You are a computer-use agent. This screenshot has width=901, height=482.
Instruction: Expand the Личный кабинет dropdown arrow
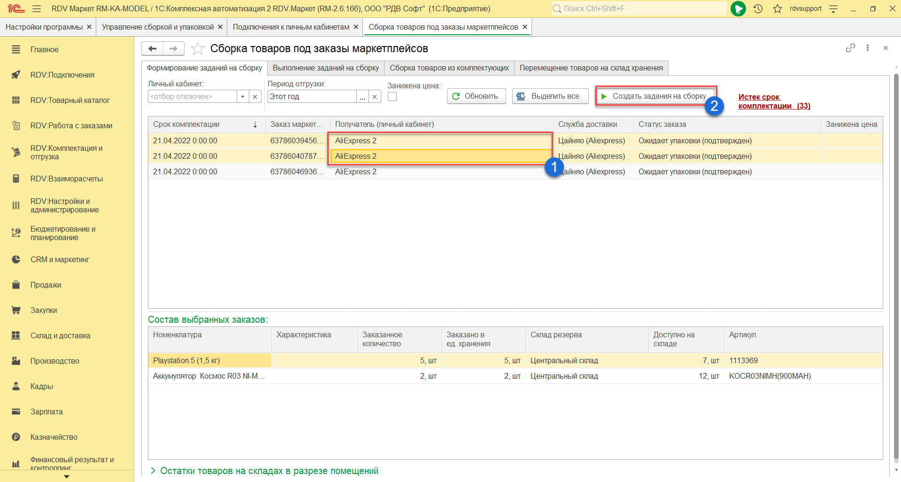pos(243,96)
